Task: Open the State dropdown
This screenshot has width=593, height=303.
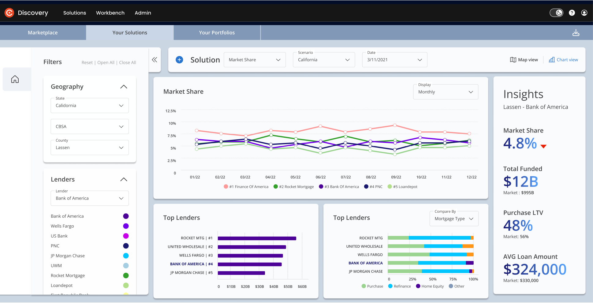Action: 90,105
